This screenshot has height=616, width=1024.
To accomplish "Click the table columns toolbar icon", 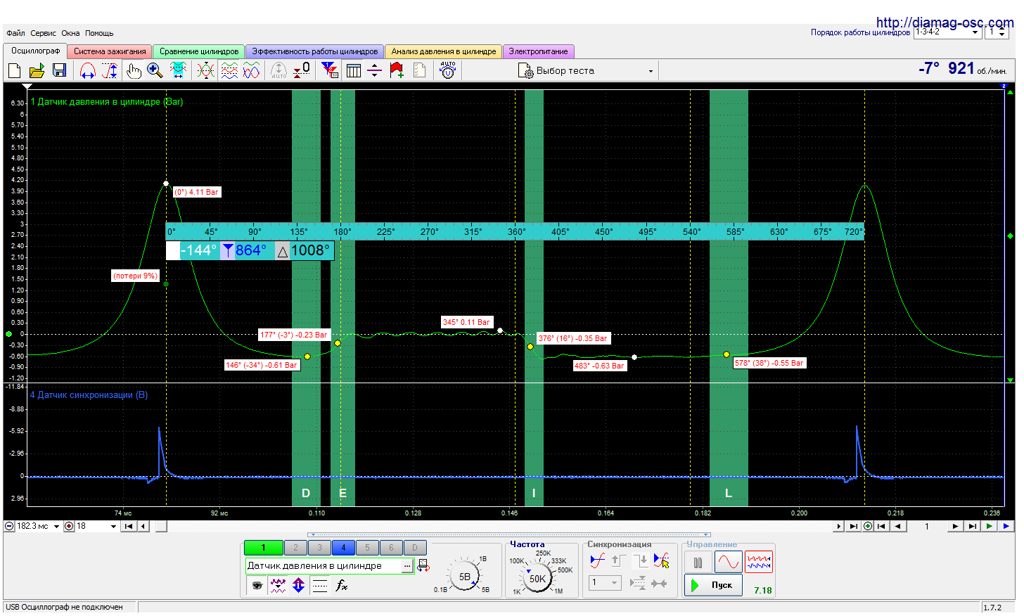I will 354,70.
